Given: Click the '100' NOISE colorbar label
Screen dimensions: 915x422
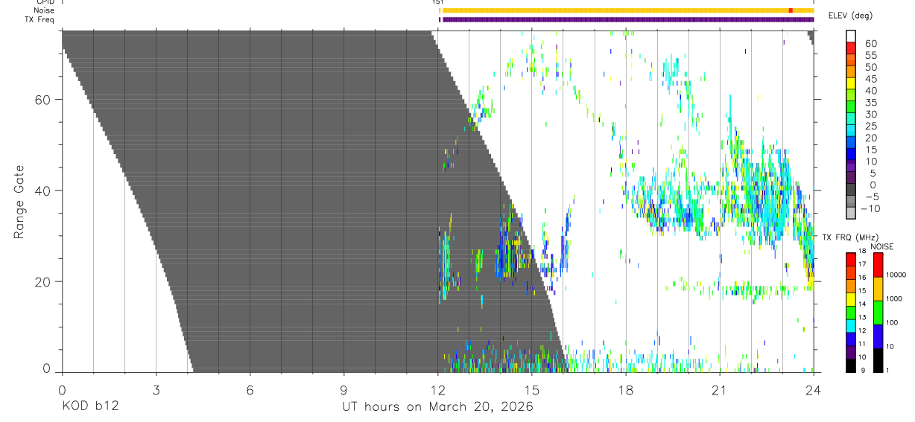Looking at the screenshot, I should [891, 323].
